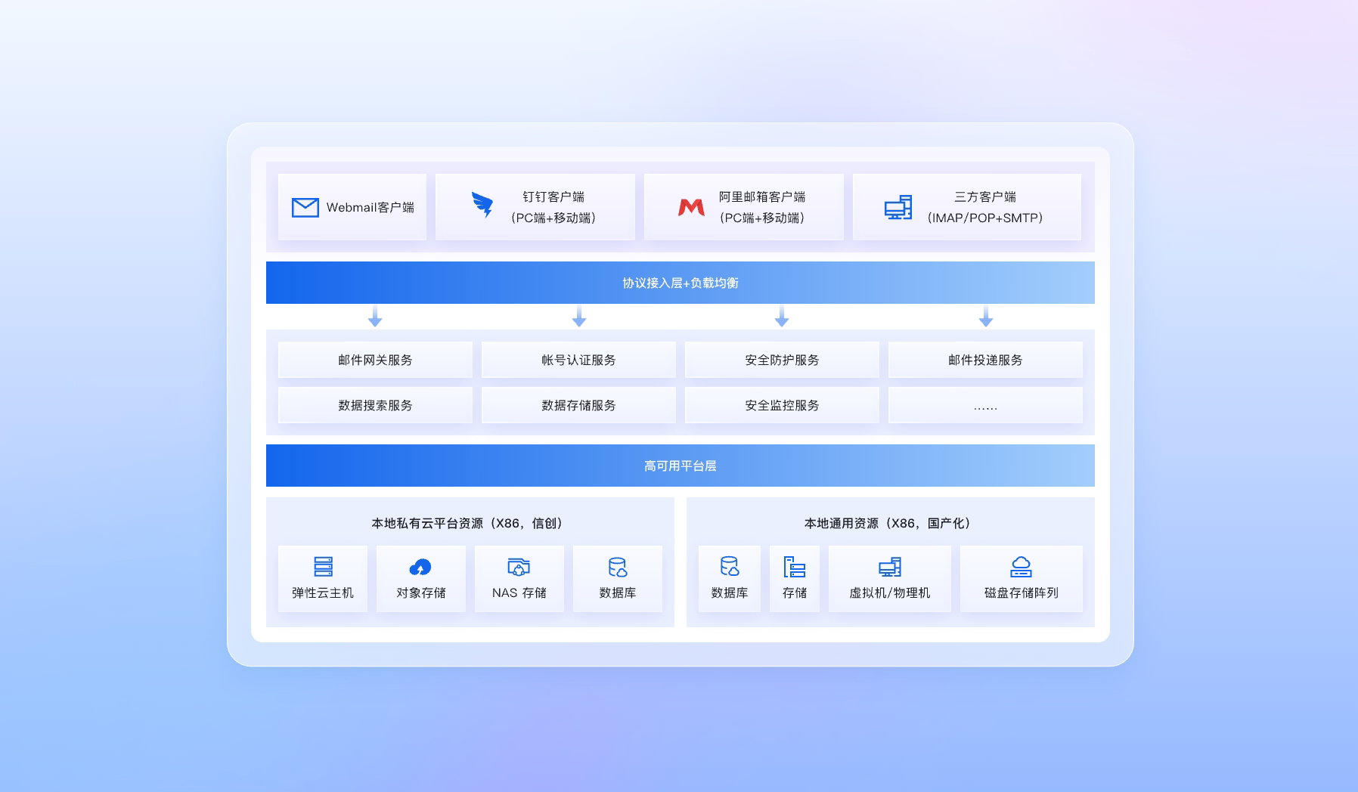Select the 弹性云主机 server icon
Screen dimensions: 1358x792
click(x=323, y=568)
